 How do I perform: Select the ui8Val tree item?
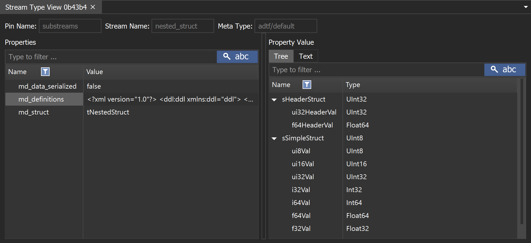(x=301, y=151)
